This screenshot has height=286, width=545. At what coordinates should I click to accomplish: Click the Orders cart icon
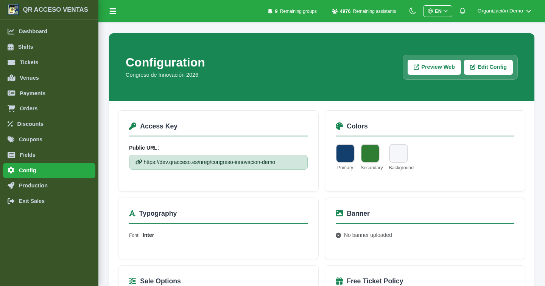pyautogui.click(x=11, y=108)
